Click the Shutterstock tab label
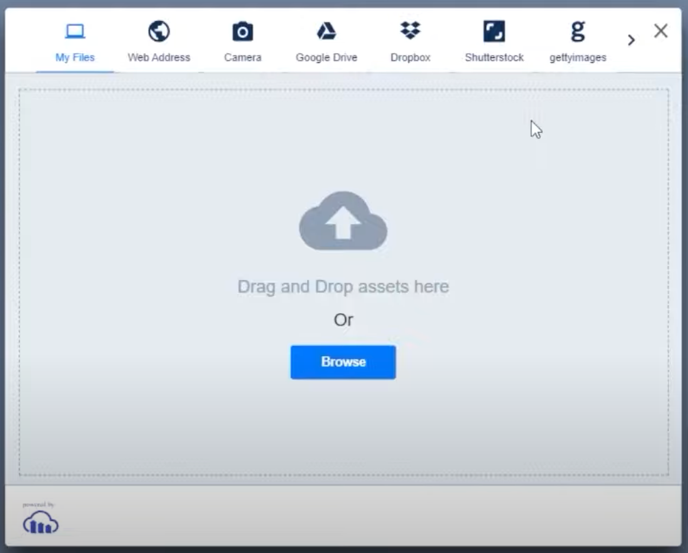 pos(494,57)
